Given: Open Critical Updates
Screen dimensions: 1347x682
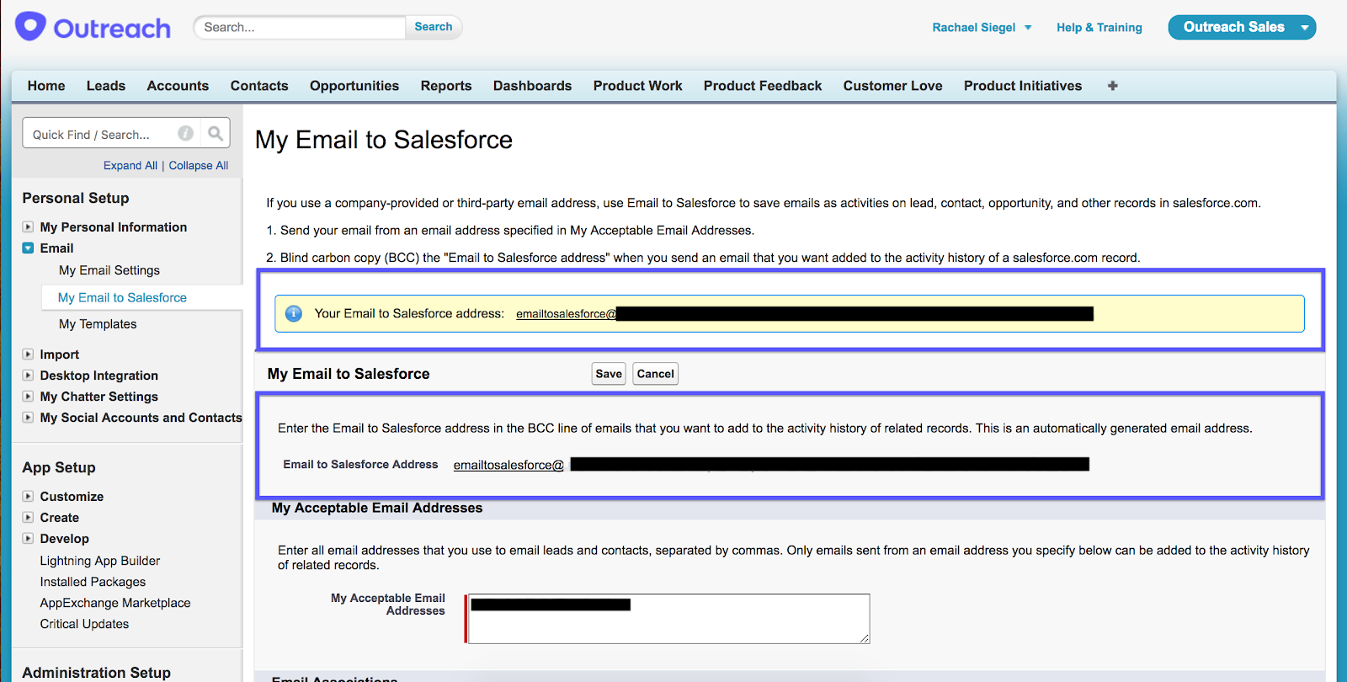Looking at the screenshot, I should pos(84,624).
